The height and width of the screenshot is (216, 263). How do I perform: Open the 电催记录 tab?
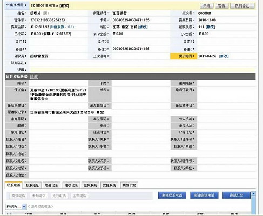click(x=51, y=185)
